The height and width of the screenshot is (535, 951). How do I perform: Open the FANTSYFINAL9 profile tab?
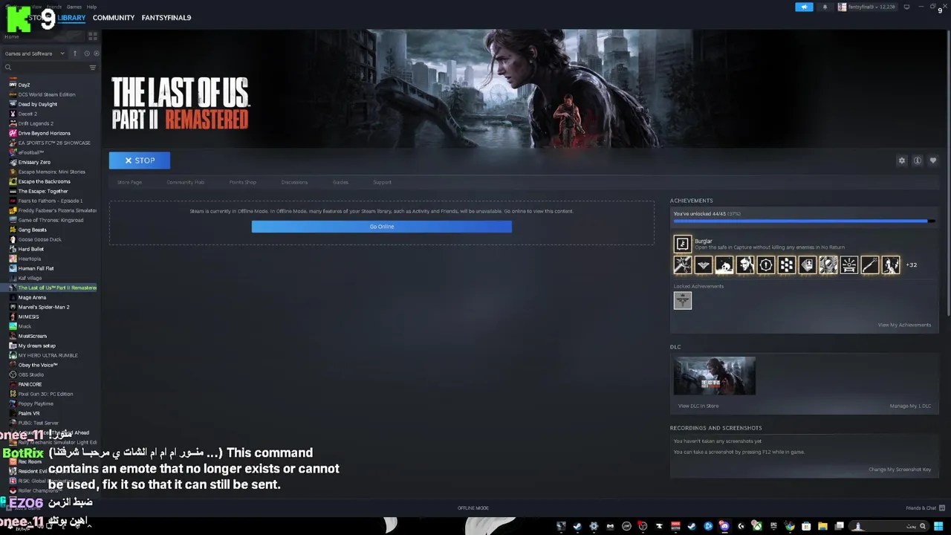coord(166,18)
